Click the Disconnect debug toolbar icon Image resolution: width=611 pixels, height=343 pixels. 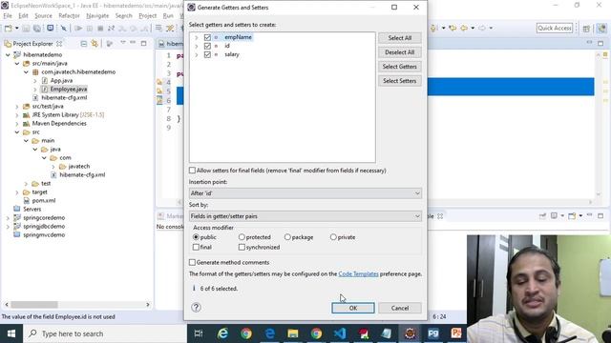click(x=111, y=29)
